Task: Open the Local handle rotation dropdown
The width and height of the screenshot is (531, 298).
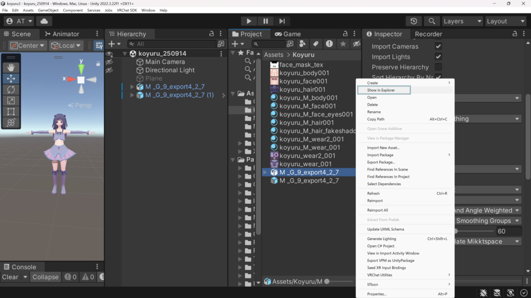Action: click(66, 46)
